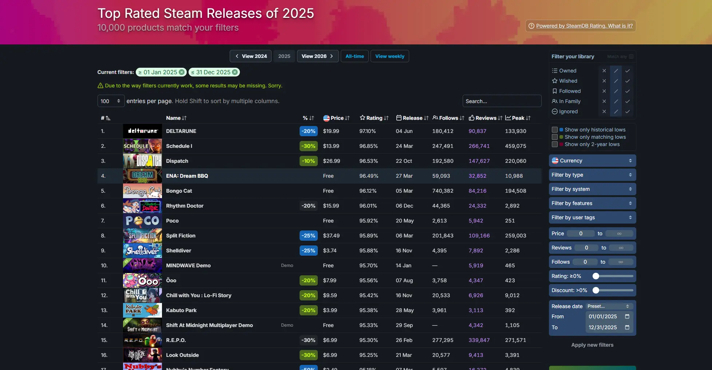Select the Ignored filter slash icon
712x370 pixels.
pos(616,112)
